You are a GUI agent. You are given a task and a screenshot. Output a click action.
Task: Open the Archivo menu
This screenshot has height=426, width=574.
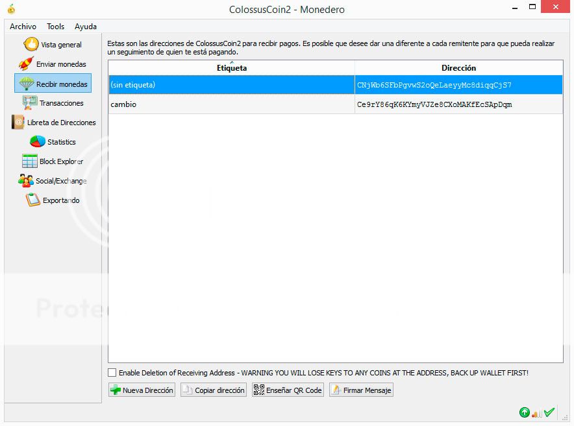click(x=23, y=27)
